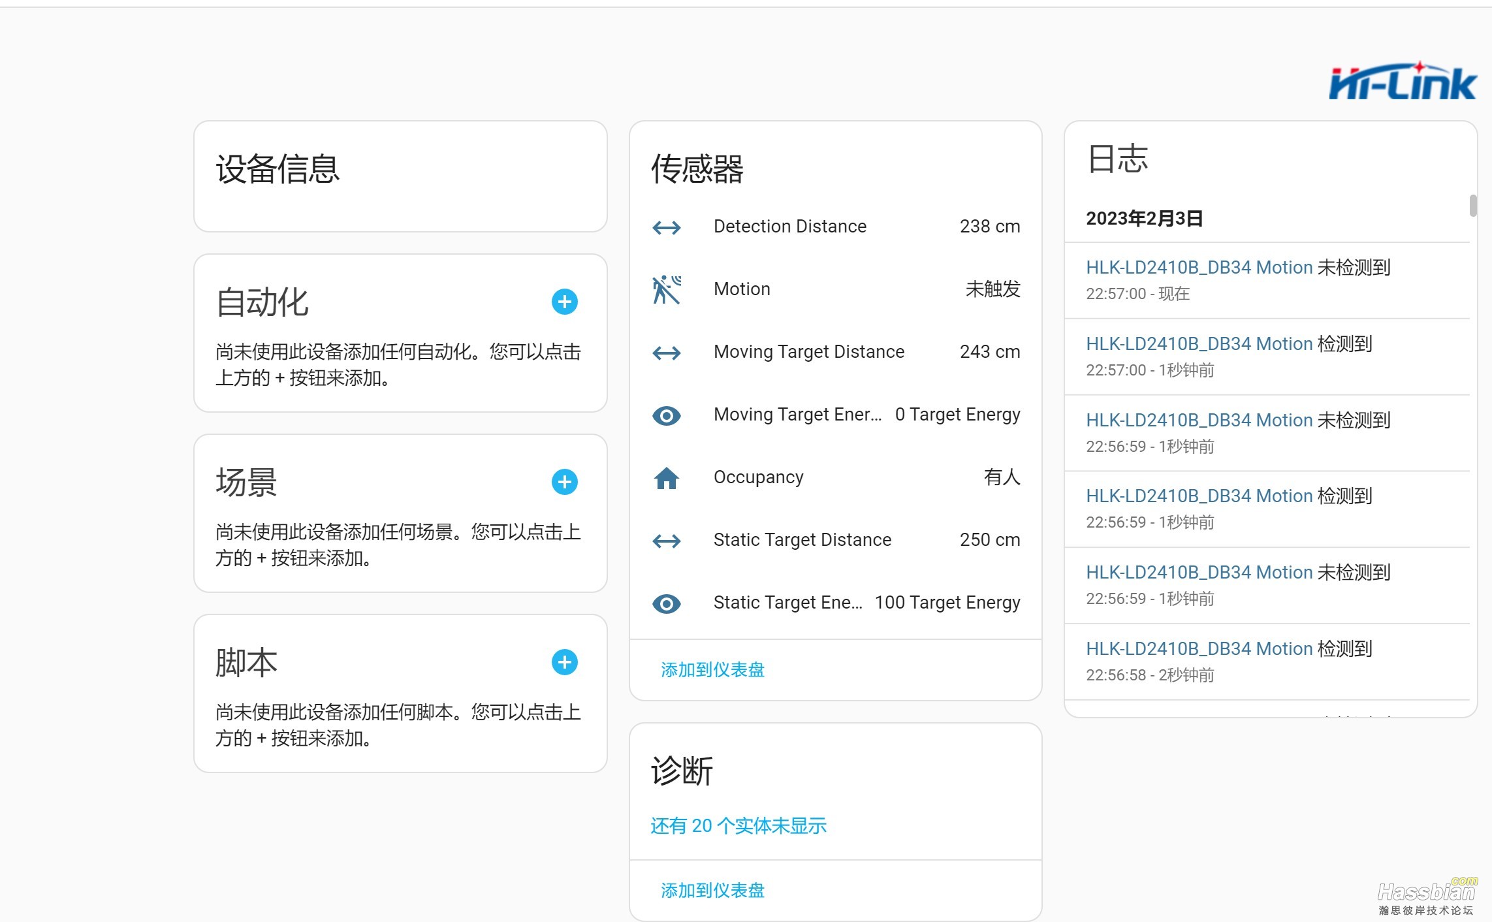Click the 0 Target Energy value
This screenshot has width=1492, height=922.
[957, 415]
